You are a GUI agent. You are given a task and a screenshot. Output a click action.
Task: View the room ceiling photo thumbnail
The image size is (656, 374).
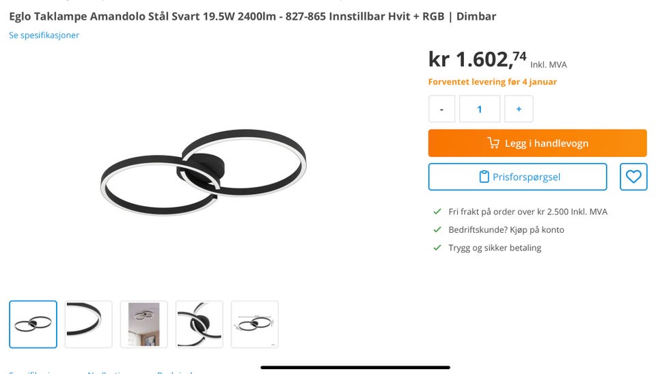click(144, 324)
